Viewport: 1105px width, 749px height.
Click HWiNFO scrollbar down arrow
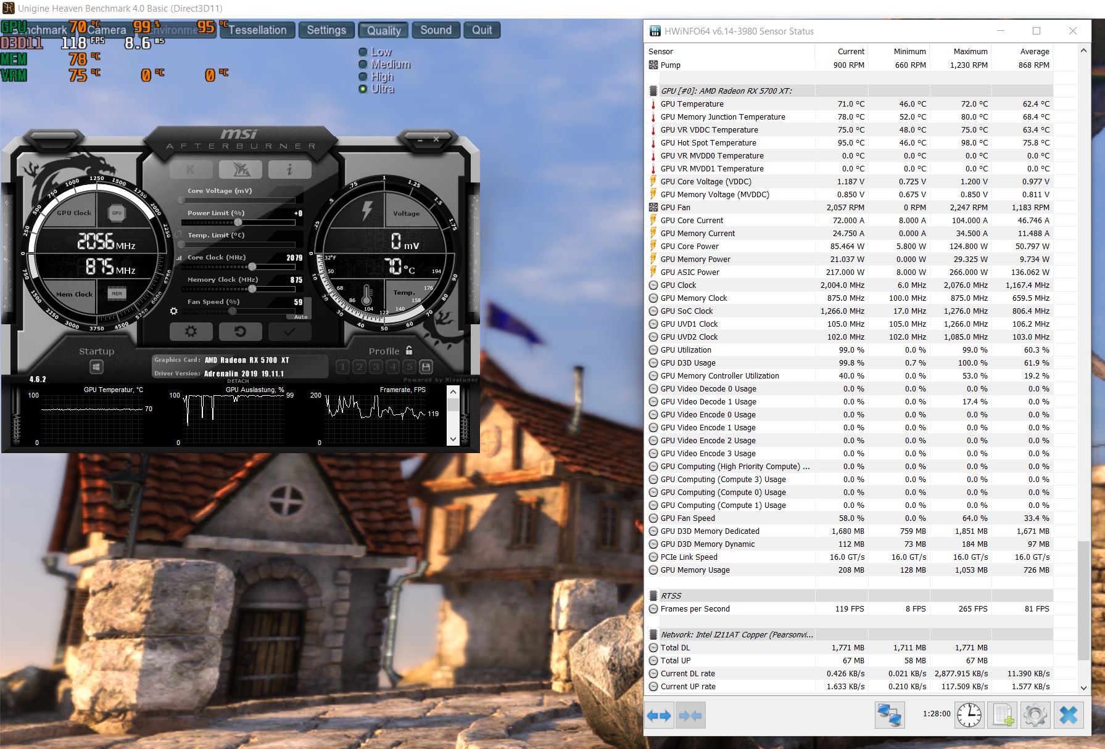coord(1083,688)
